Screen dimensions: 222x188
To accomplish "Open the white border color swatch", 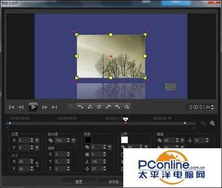I will coord(124,140).
